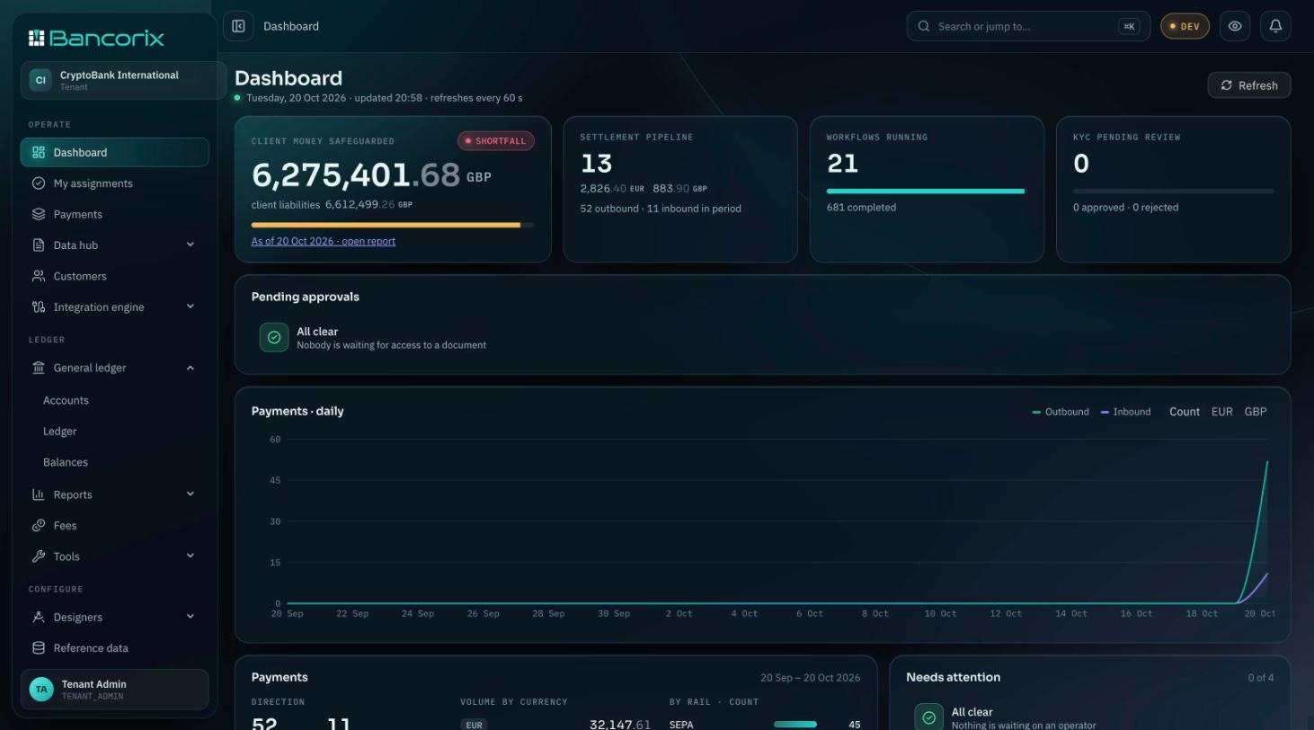Click the Needs attention All clear check icon
This screenshot has width=1314, height=730.
tap(929, 717)
